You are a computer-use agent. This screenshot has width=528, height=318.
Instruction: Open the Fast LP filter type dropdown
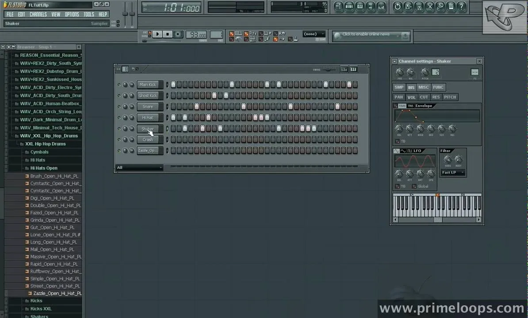point(453,172)
